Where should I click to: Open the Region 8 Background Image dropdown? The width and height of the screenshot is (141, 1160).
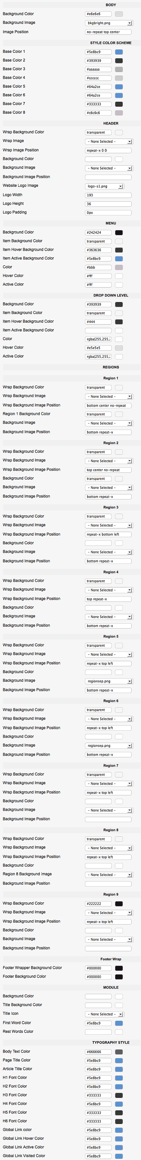pos(109,875)
